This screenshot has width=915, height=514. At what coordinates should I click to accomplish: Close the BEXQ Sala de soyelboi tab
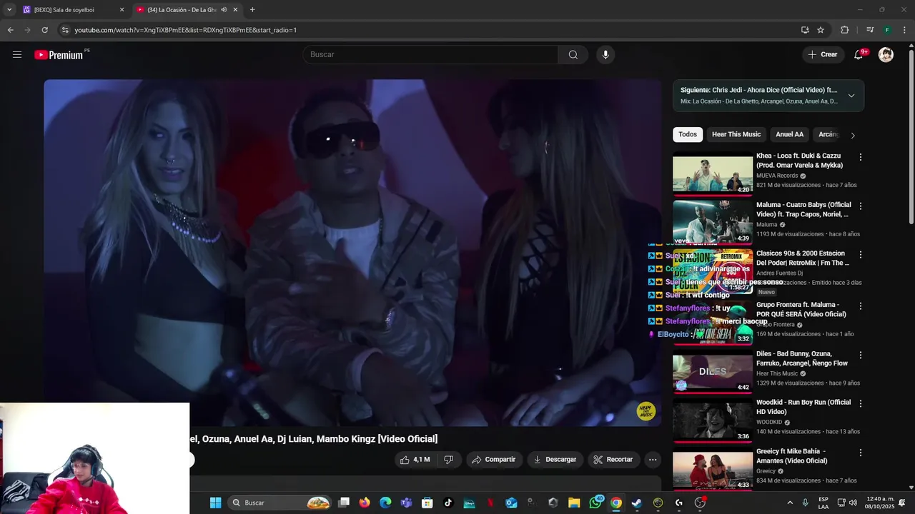pyautogui.click(x=122, y=10)
